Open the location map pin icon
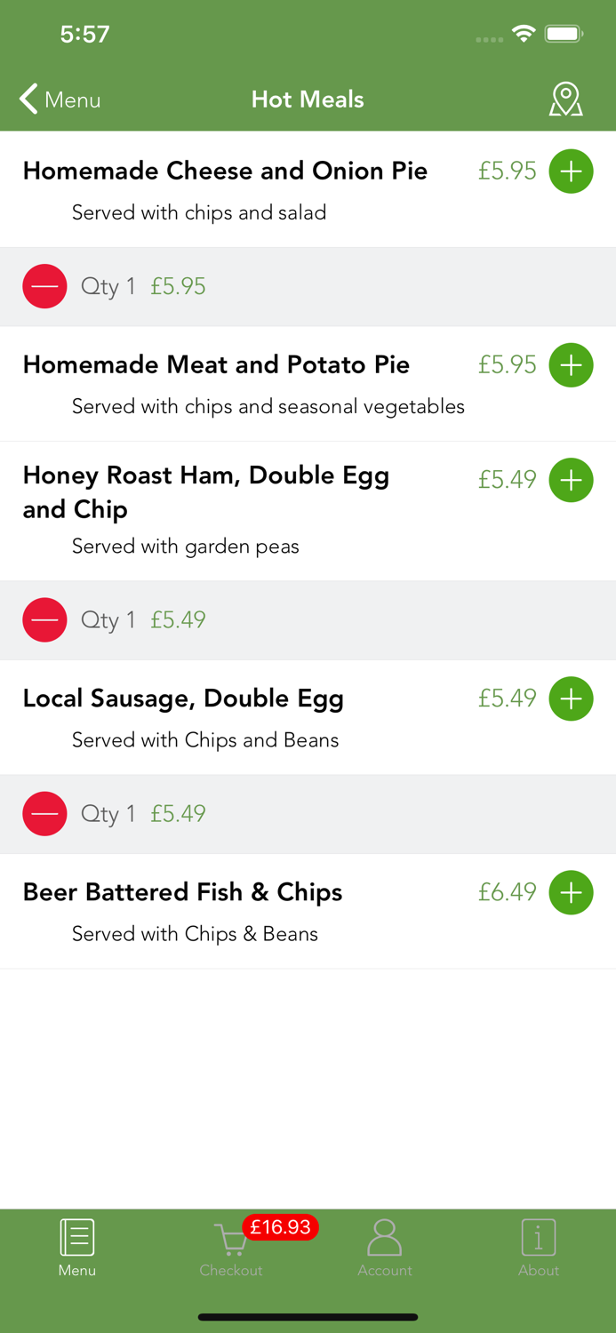The width and height of the screenshot is (616, 1333). (x=565, y=100)
